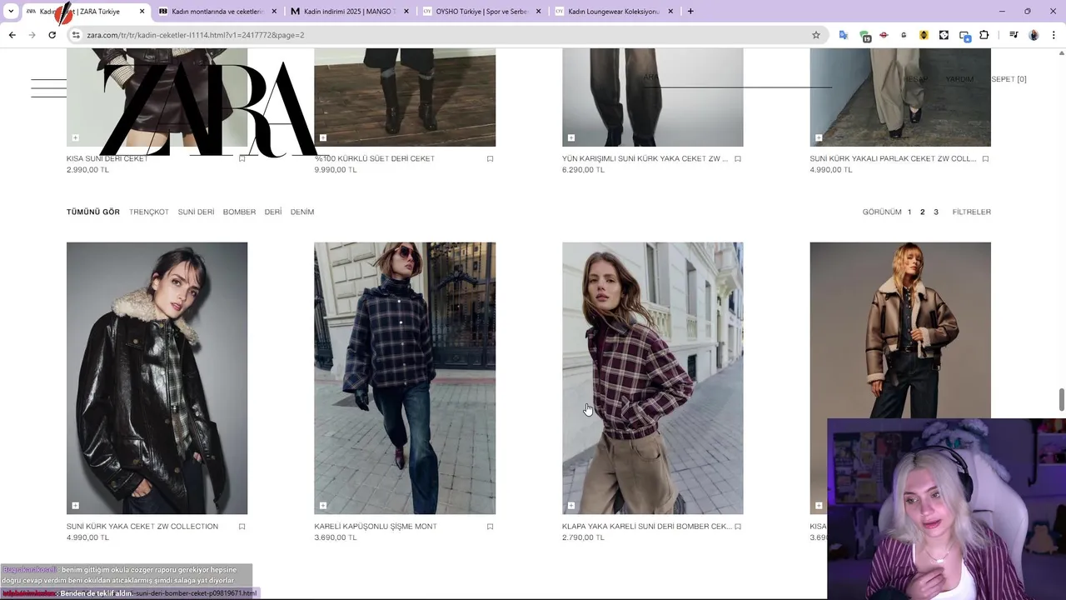The width and height of the screenshot is (1066, 600).
Task: Bookmark the Kareli Kapüşonlu Şişme Mont
Action: coord(490,527)
